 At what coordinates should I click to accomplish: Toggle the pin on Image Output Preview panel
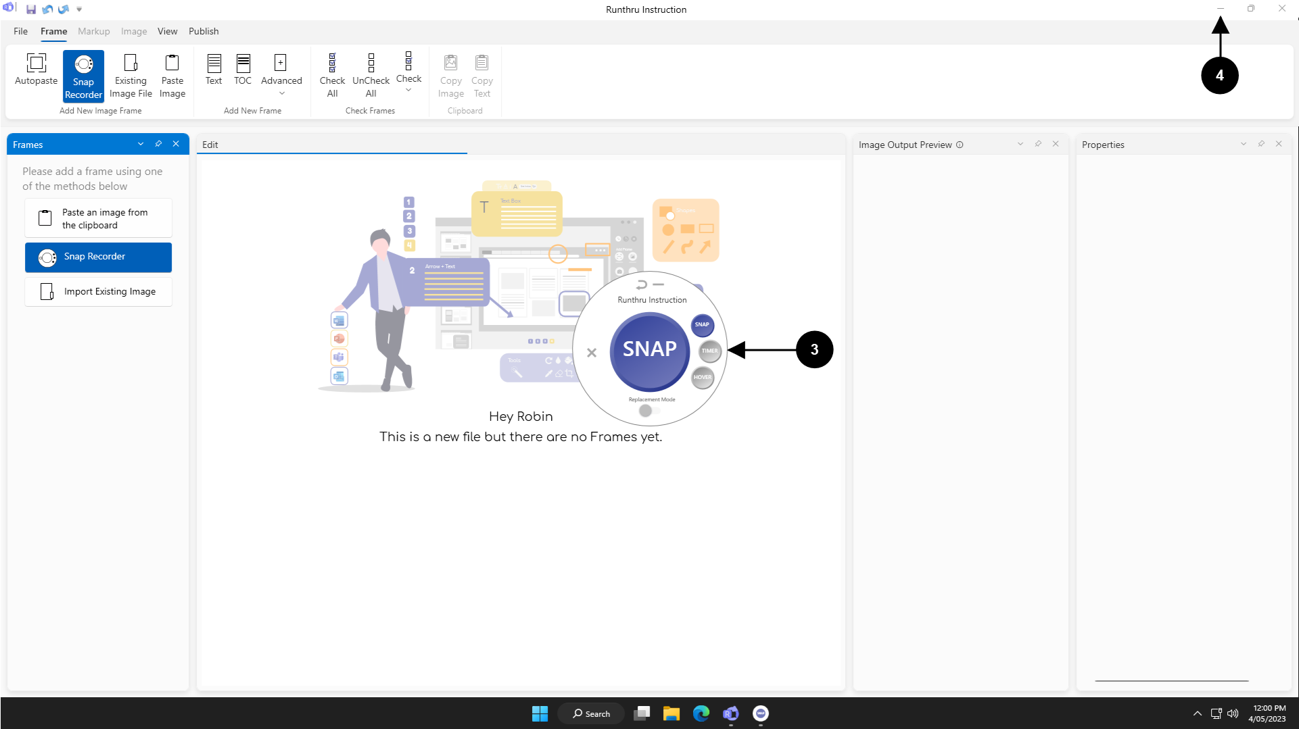point(1038,144)
